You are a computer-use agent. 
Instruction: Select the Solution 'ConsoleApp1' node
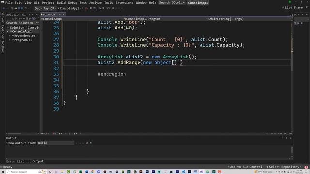(23, 27)
